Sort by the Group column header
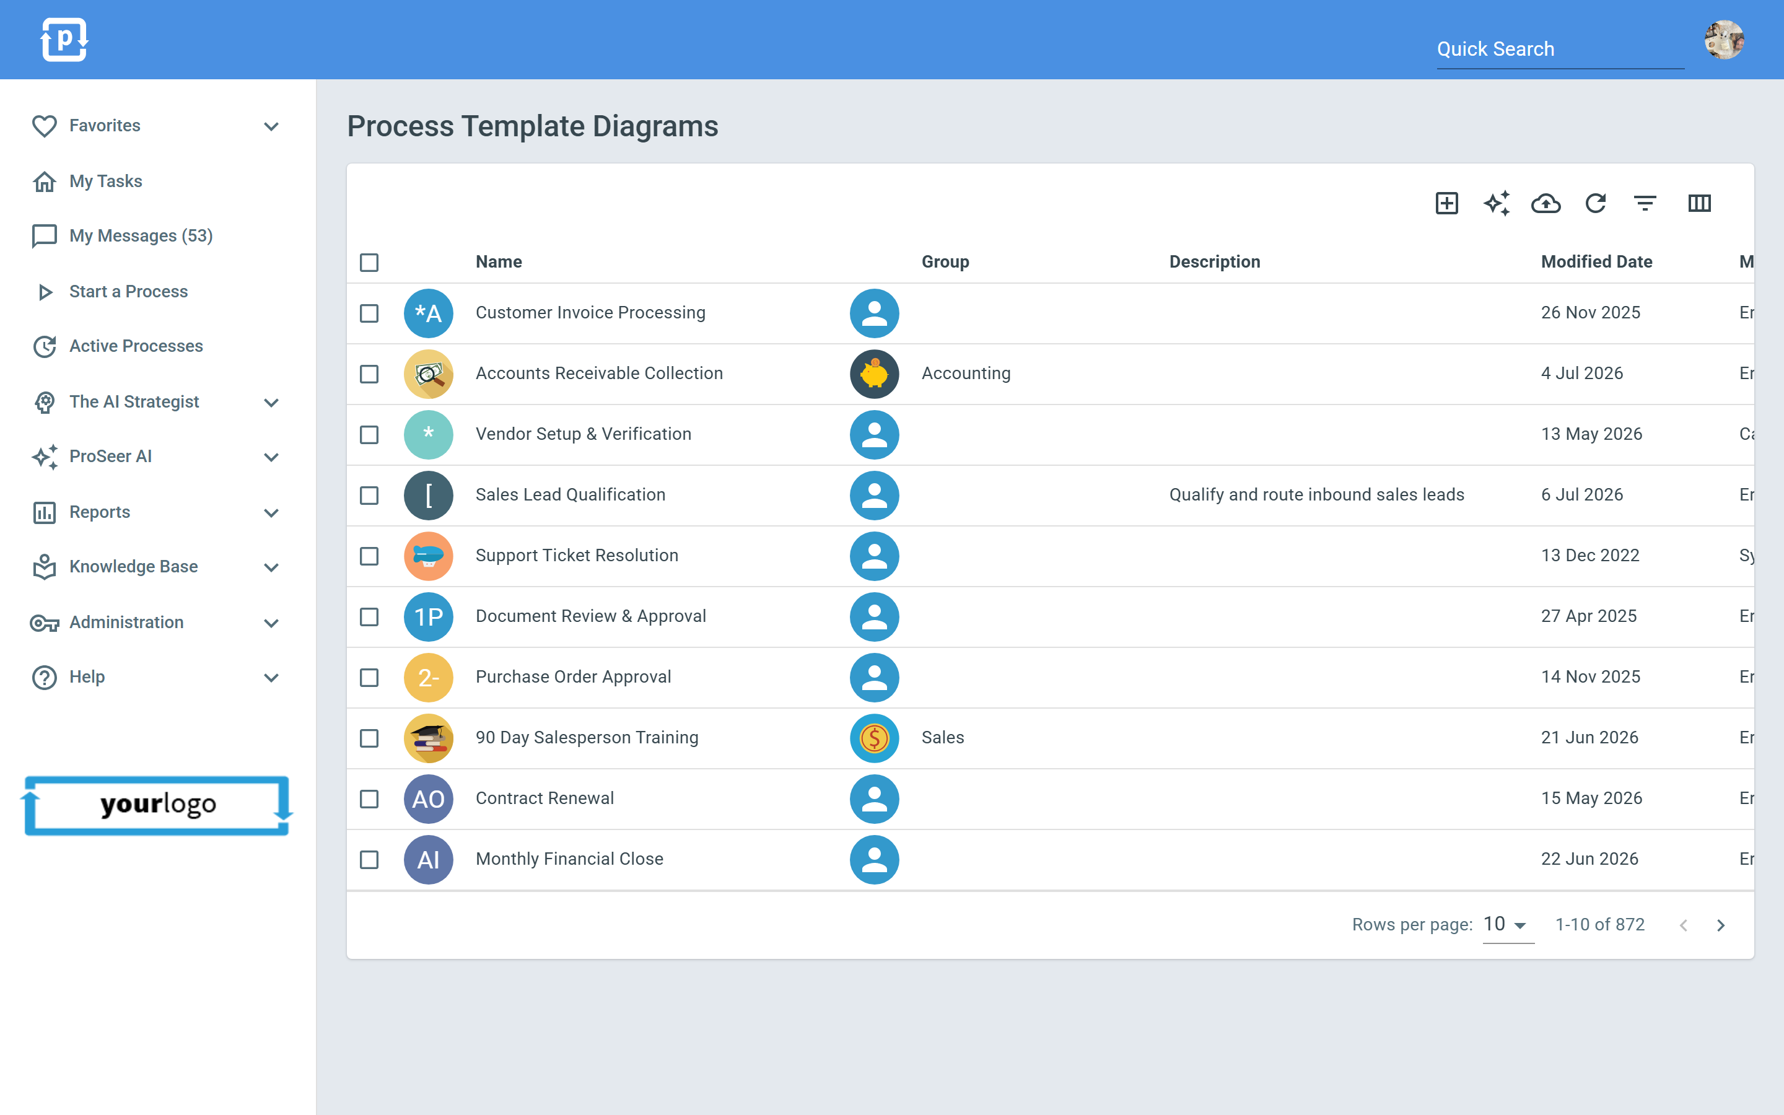The width and height of the screenshot is (1784, 1115). (x=945, y=262)
